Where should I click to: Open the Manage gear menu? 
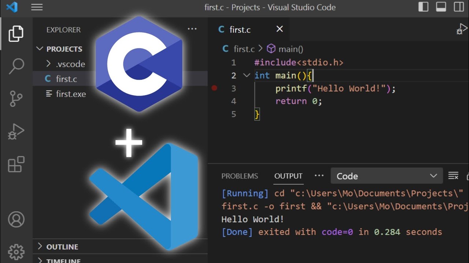click(16, 252)
